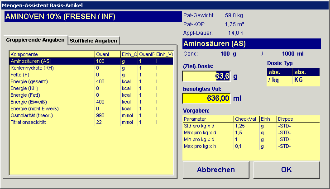Choose the / kg dose type option
330x189 pixels.
pyautogui.click(x=279, y=80)
